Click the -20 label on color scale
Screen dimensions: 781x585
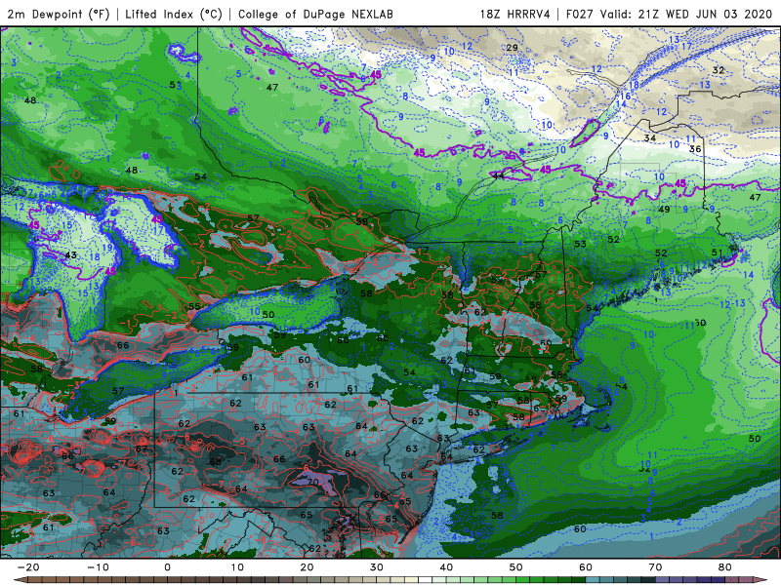click(x=28, y=567)
